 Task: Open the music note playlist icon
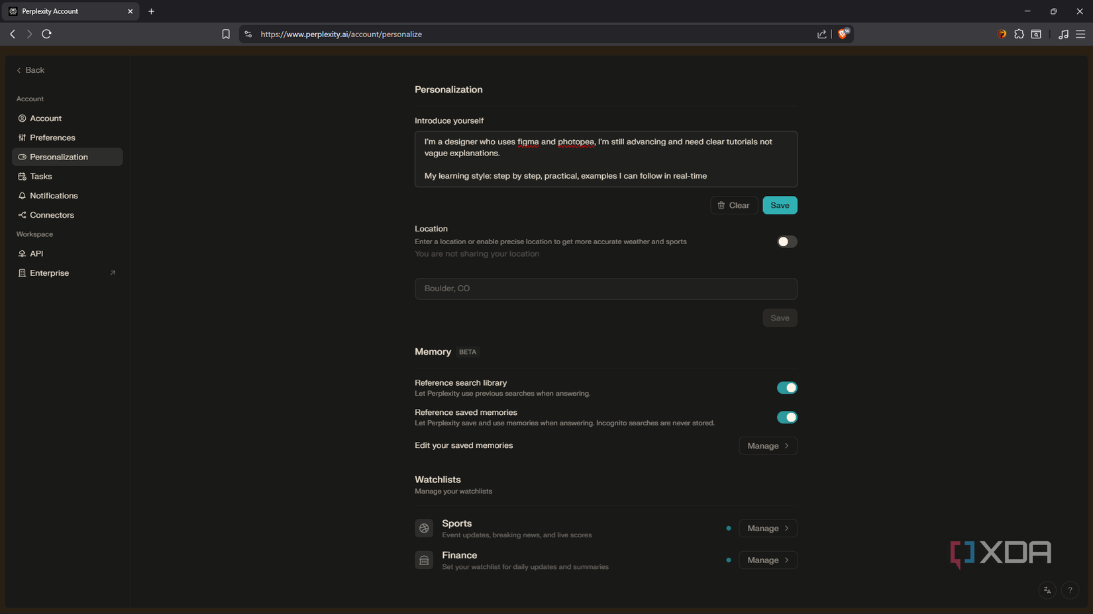[1063, 34]
